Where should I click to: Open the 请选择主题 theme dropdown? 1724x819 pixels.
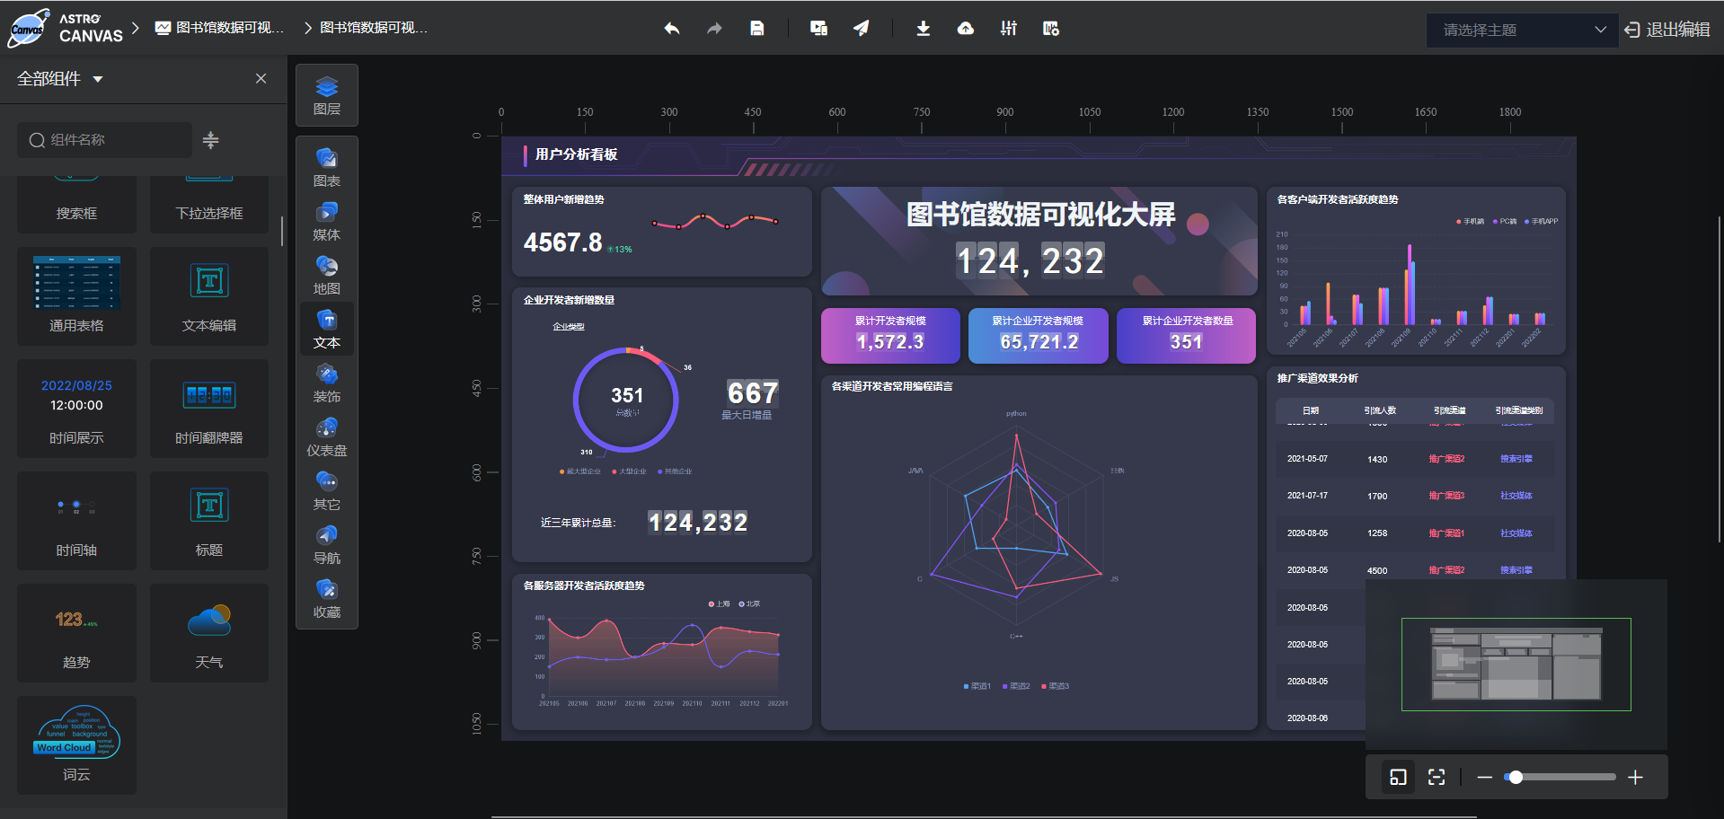[x=1522, y=30]
